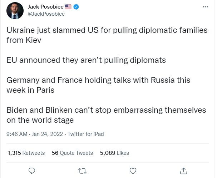This screenshot has height=178, width=217.
Task: Visit the @JackPosobiec handle link
Action: pos(46,14)
